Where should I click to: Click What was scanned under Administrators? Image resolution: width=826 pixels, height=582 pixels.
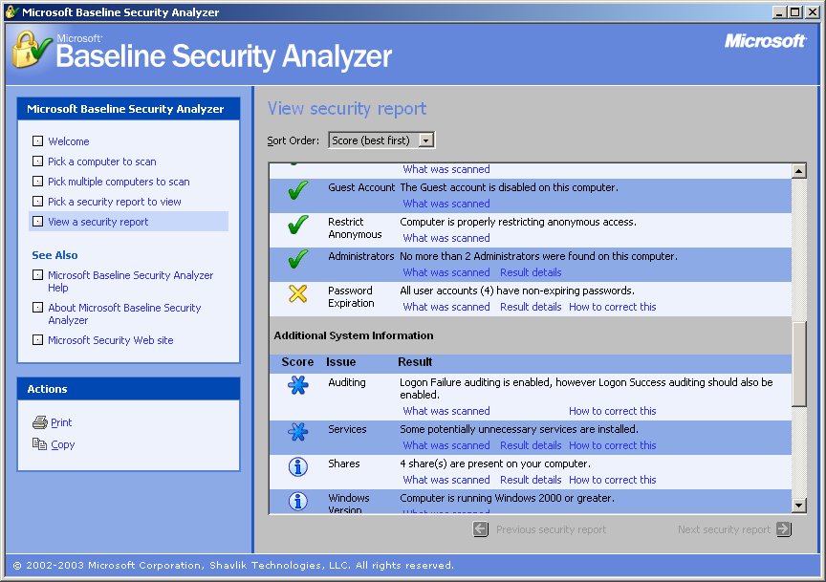pyautogui.click(x=446, y=272)
